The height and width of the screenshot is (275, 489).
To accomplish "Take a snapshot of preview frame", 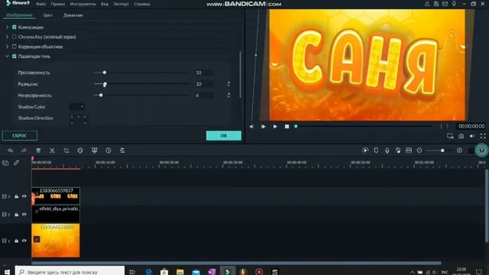I will click(461, 136).
